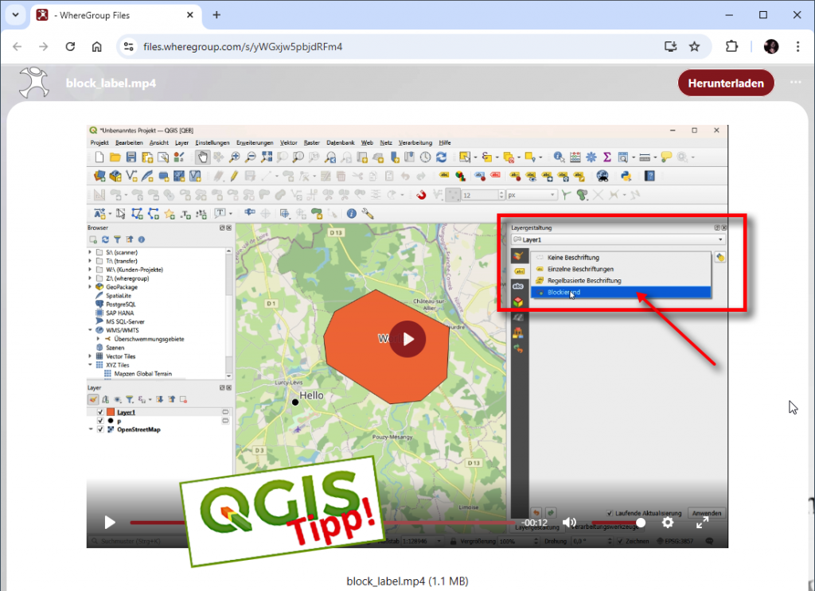Click the QGIS toggle editing pencil icon
The width and height of the screenshot is (815, 591).
coord(234,177)
